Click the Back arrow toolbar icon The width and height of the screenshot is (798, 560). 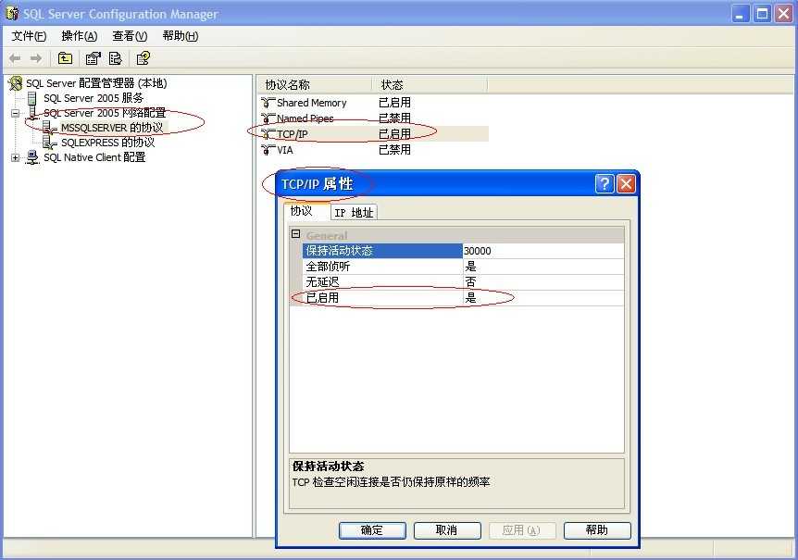[15, 58]
